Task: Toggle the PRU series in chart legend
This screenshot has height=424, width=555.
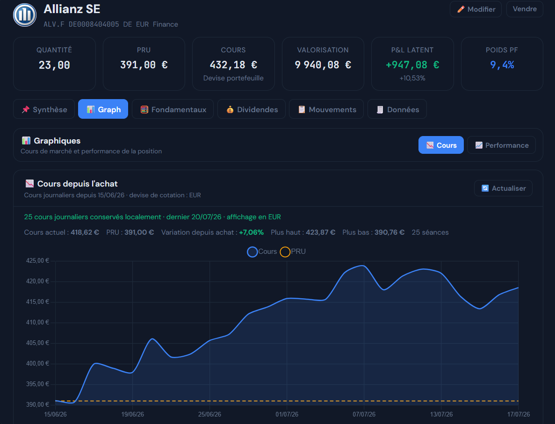Action: tap(293, 252)
